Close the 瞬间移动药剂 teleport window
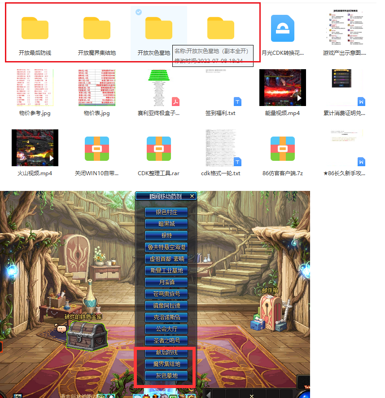The height and width of the screenshot is (398, 385). (x=192, y=196)
